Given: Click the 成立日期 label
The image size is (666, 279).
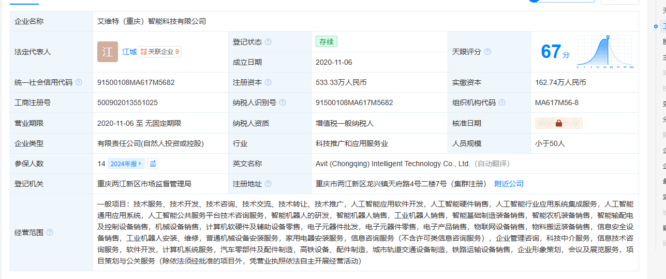Looking at the screenshot, I should click(247, 62).
